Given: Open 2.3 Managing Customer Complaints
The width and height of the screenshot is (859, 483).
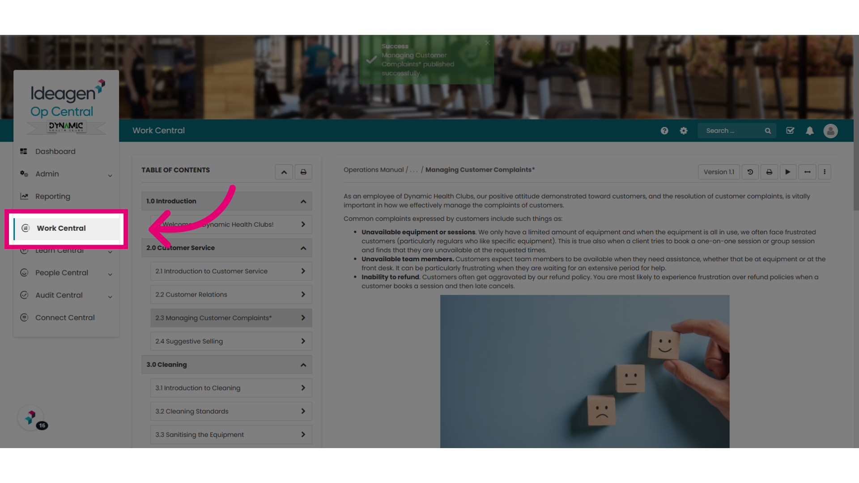Looking at the screenshot, I should point(231,318).
